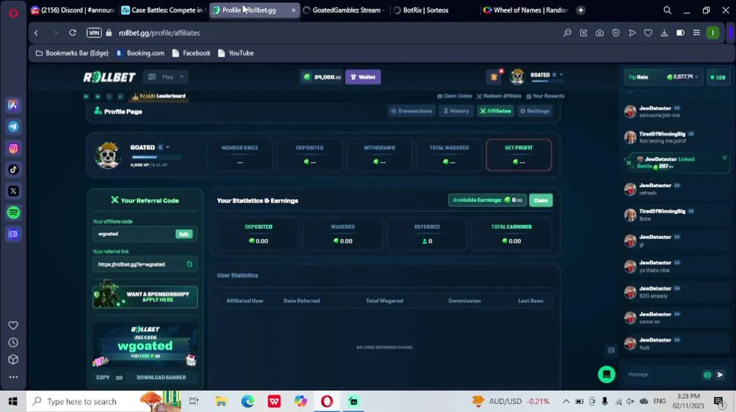The width and height of the screenshot is (736, 412).
Task: Open the profile Settings tab
Action: click(535, 111)
